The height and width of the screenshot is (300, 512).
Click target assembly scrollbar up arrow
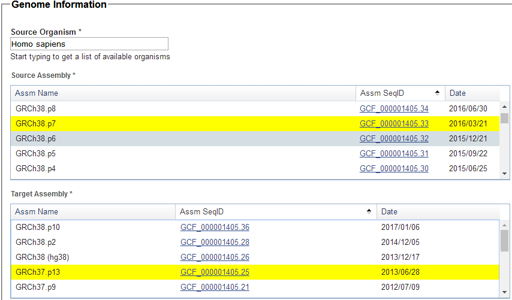(504, 225)
